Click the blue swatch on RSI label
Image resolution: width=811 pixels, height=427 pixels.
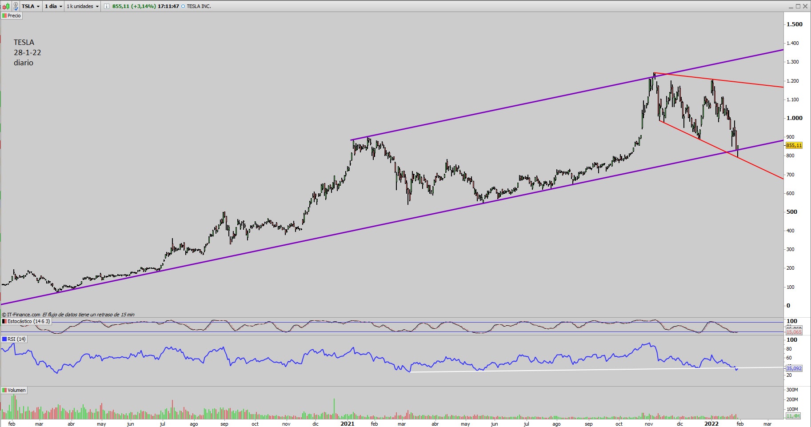coord(4,339)
